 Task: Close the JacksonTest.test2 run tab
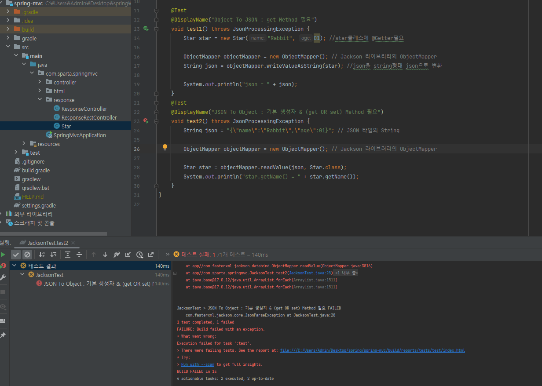click(73, 243)
